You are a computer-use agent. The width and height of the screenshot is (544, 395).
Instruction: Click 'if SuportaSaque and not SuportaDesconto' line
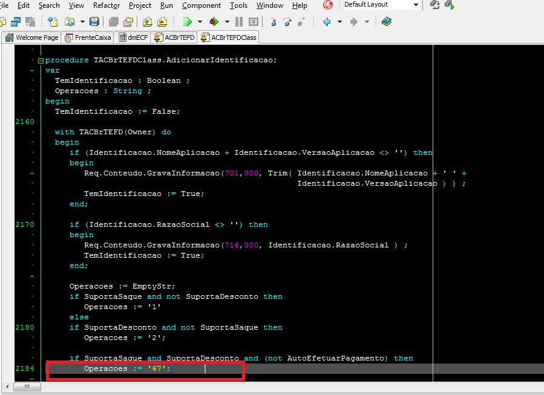[176, 296]
